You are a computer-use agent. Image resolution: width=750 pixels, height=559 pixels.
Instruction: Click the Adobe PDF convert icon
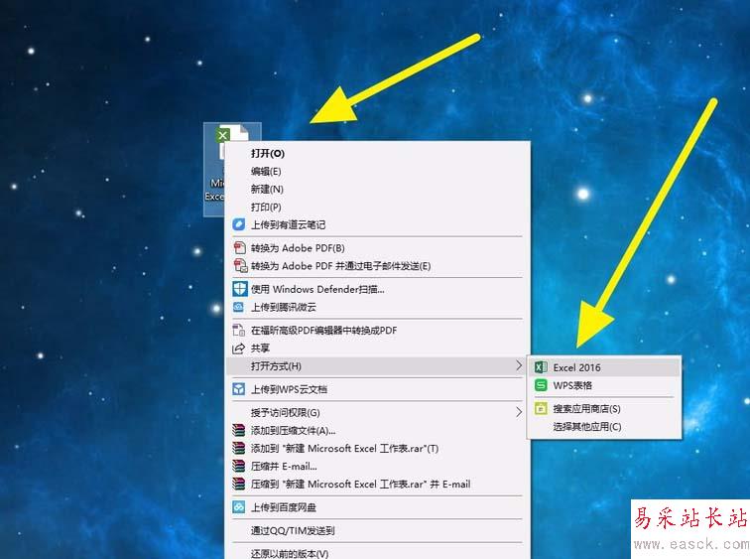tap(239, 248)
